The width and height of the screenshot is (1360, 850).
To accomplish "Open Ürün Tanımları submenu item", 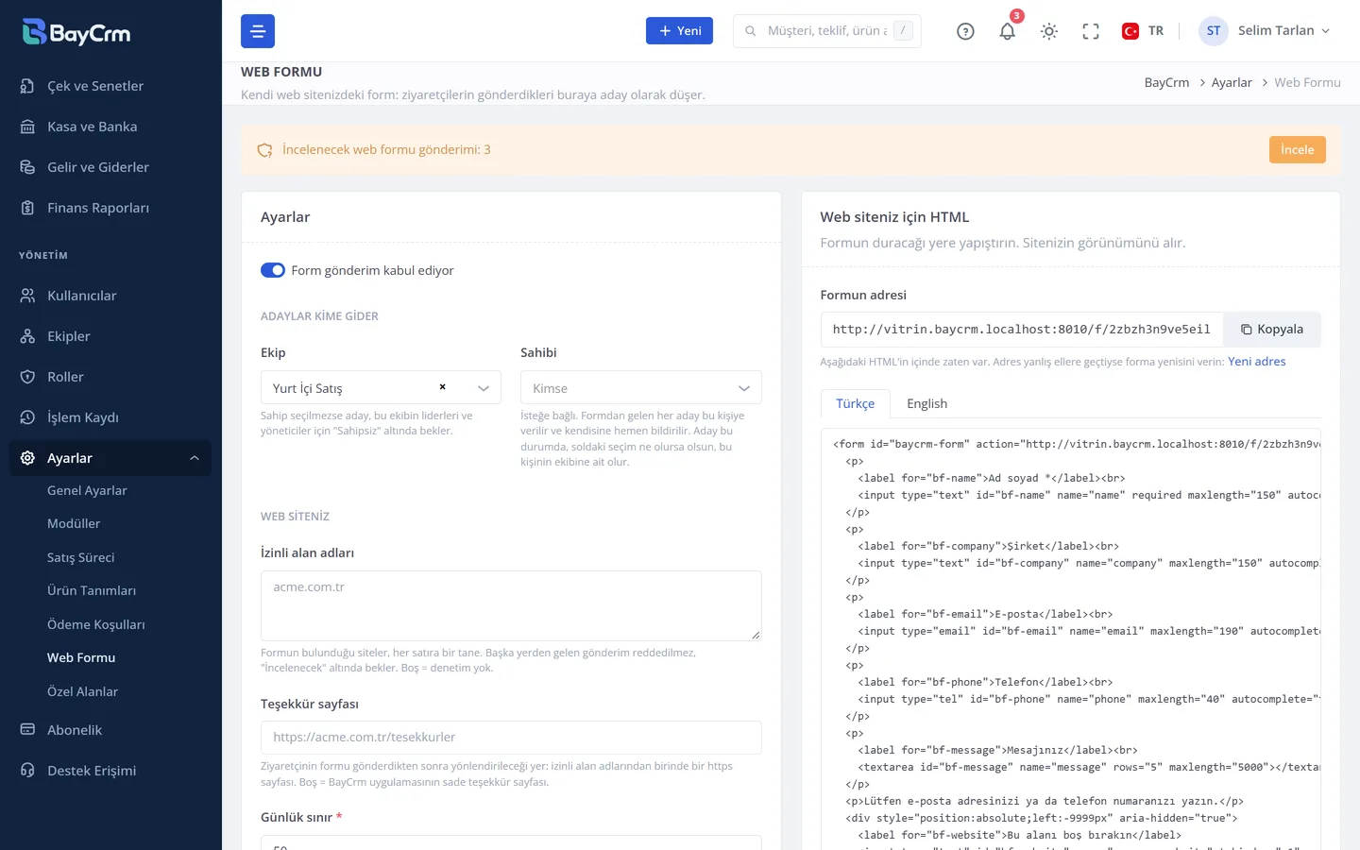I will click(92, 590).
